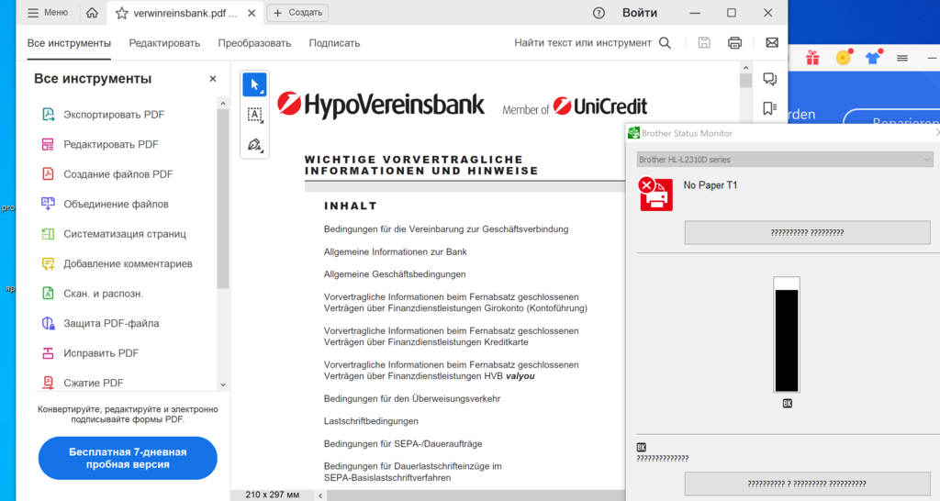Open the bookmarks panel icon
The image size is (940, 501).
click(x=770, y=108)
